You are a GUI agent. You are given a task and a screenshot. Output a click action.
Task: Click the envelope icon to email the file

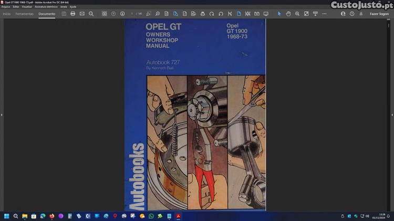82,14
